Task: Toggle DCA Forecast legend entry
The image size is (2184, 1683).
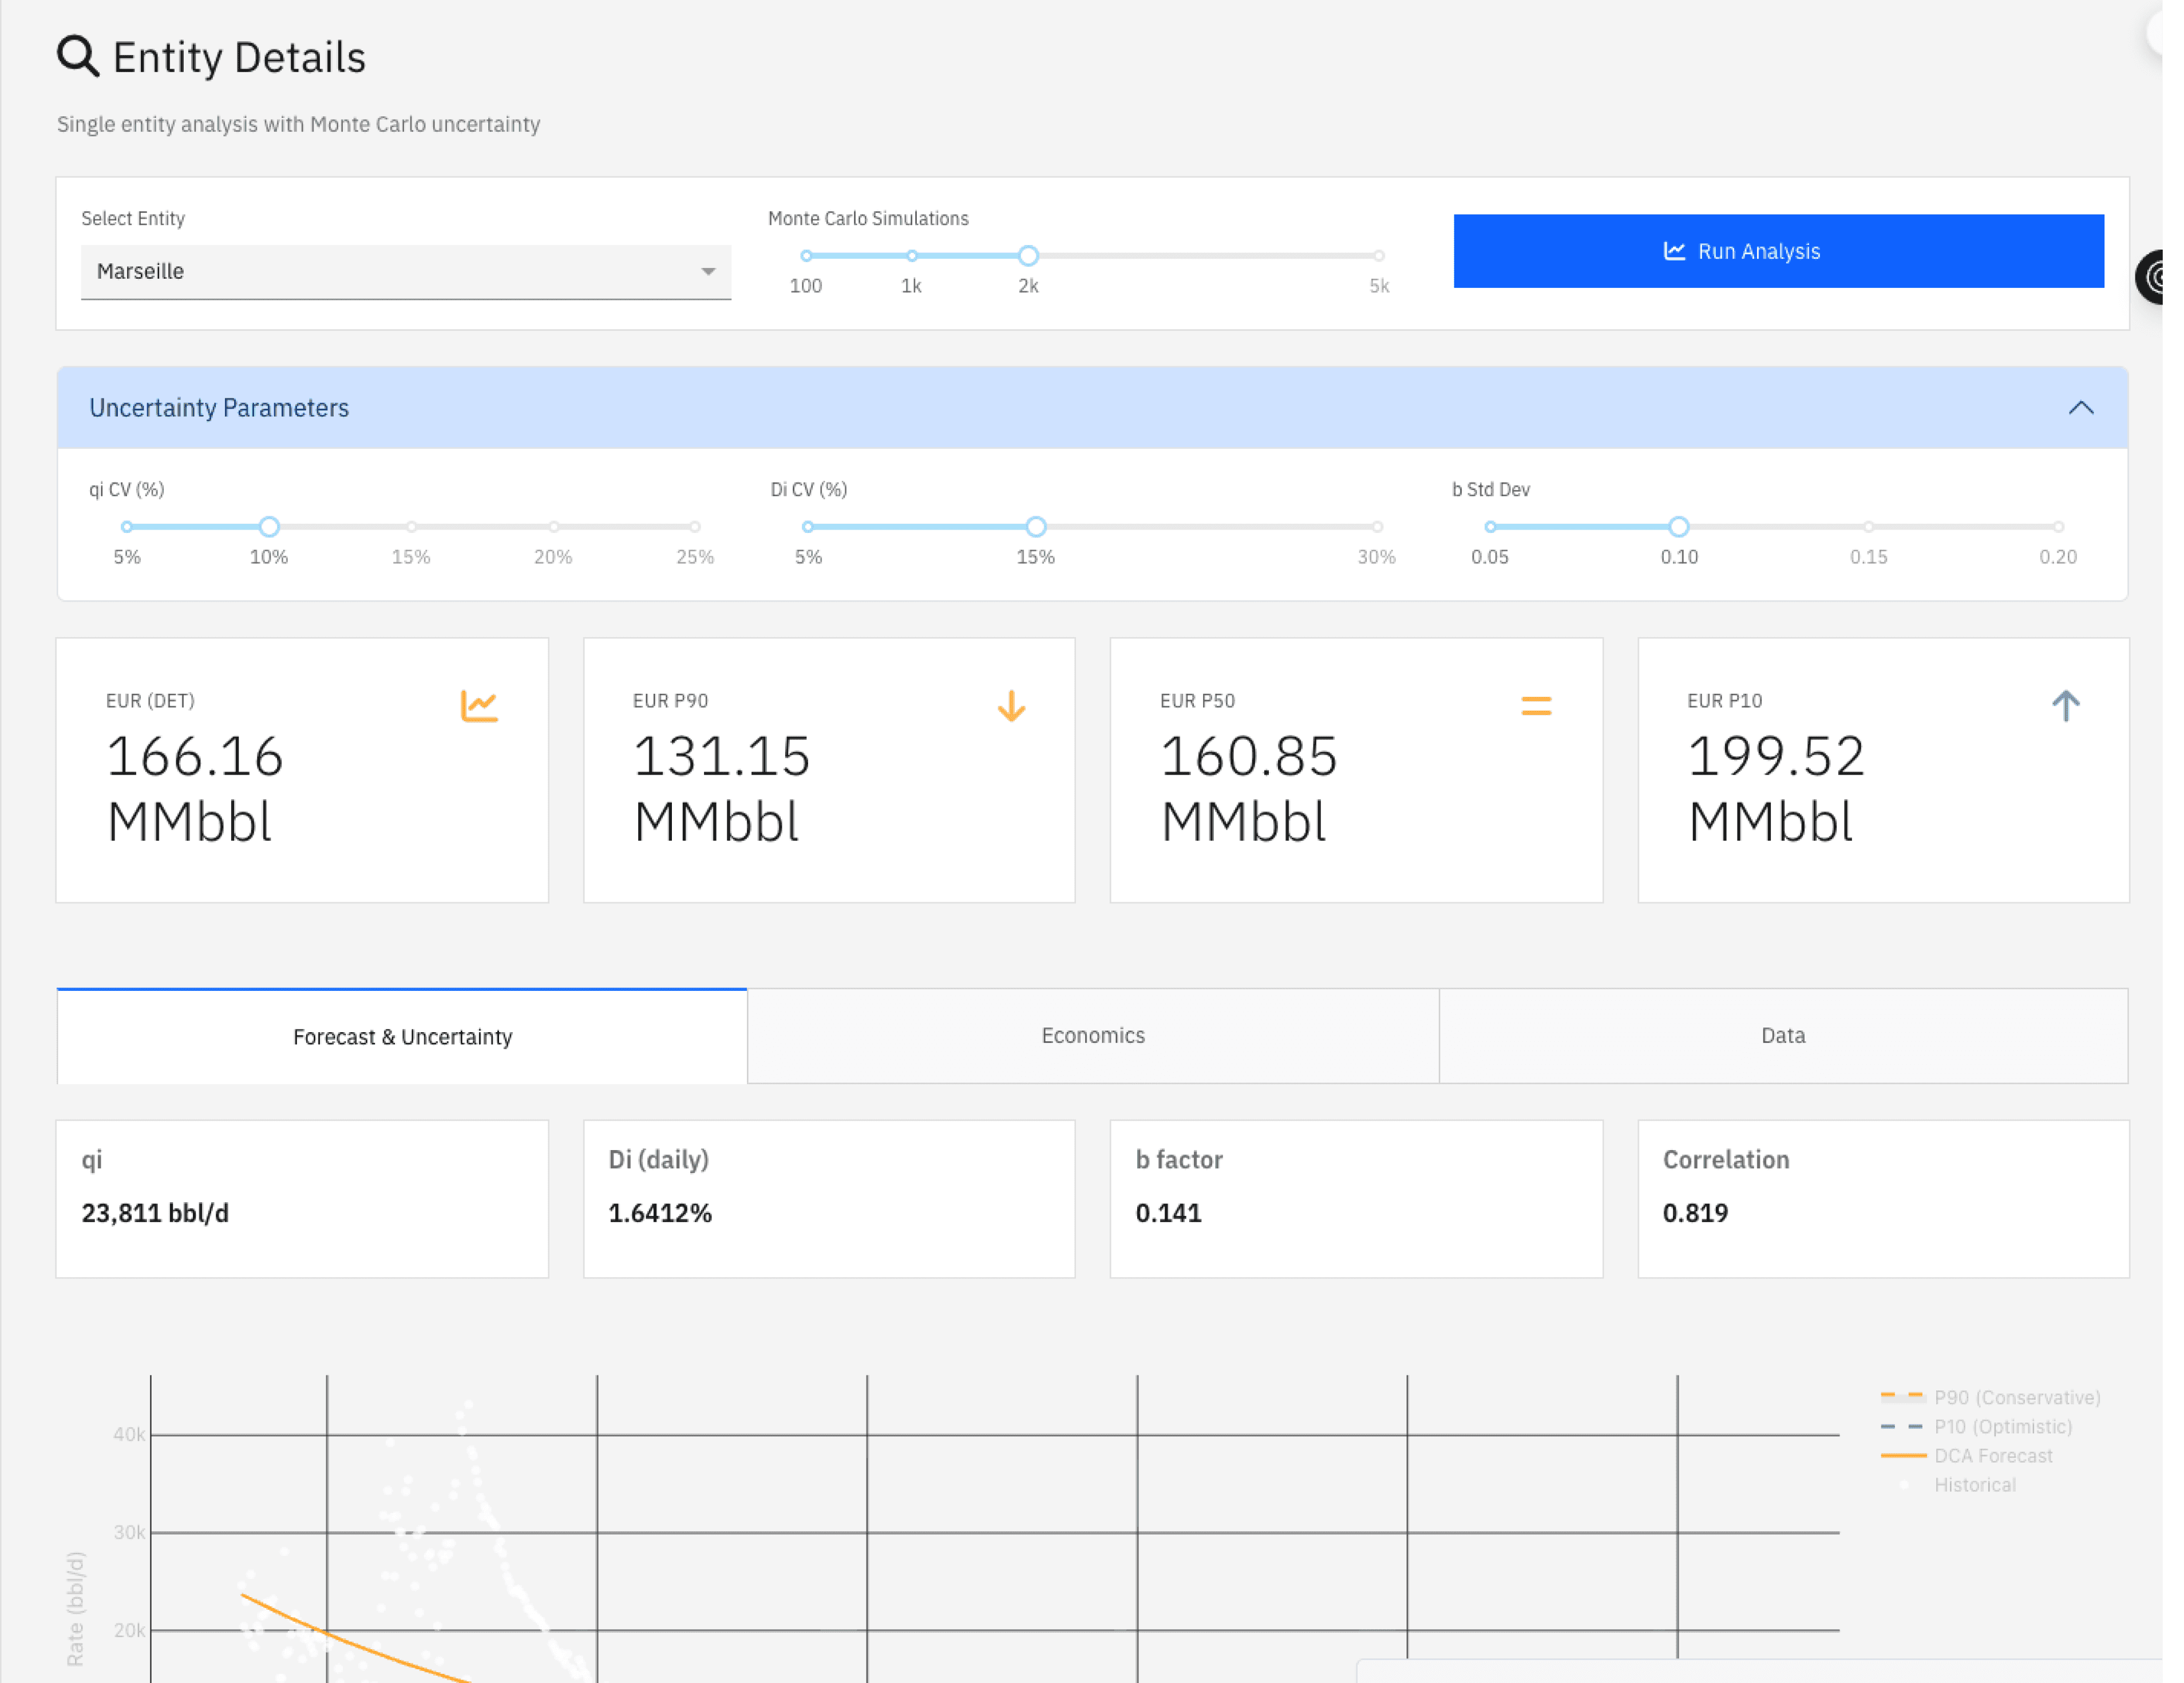Action: click(1992, 1455)
